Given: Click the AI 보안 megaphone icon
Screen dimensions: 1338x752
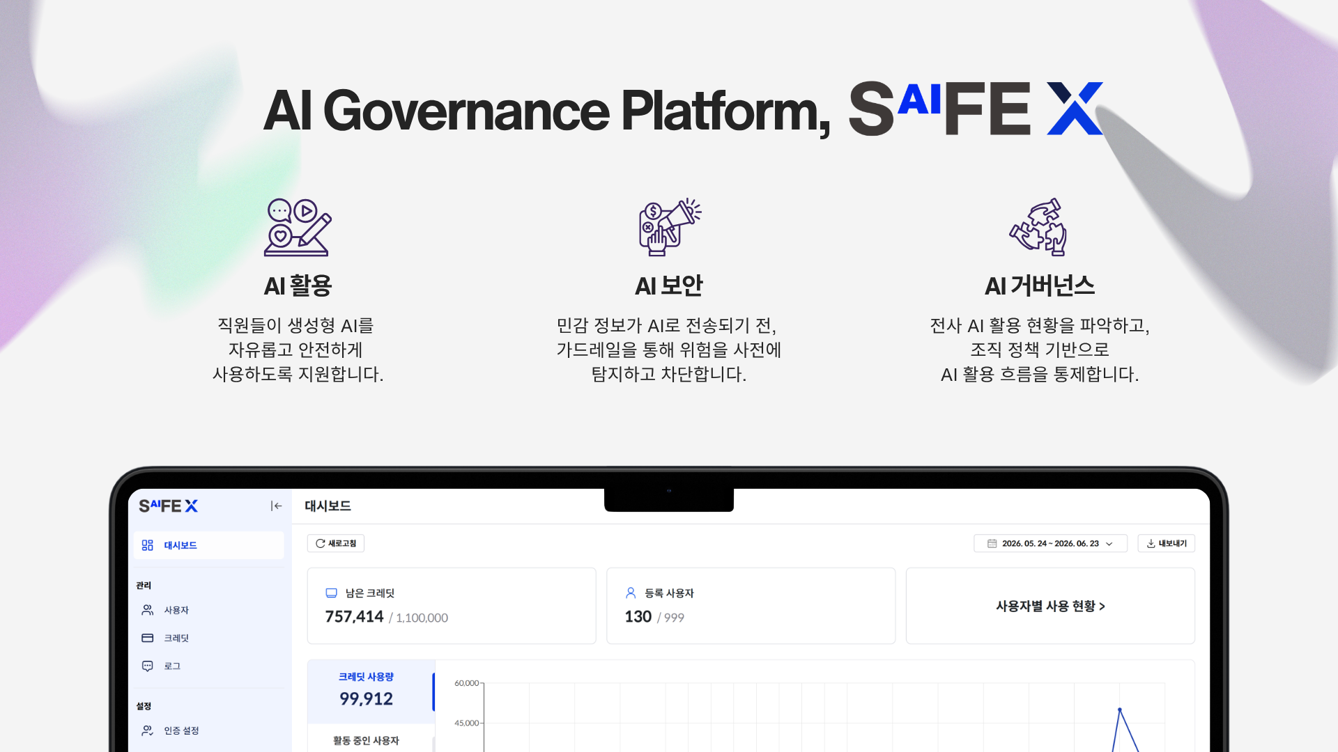Looking at the screenshot, I should (670, 227).
